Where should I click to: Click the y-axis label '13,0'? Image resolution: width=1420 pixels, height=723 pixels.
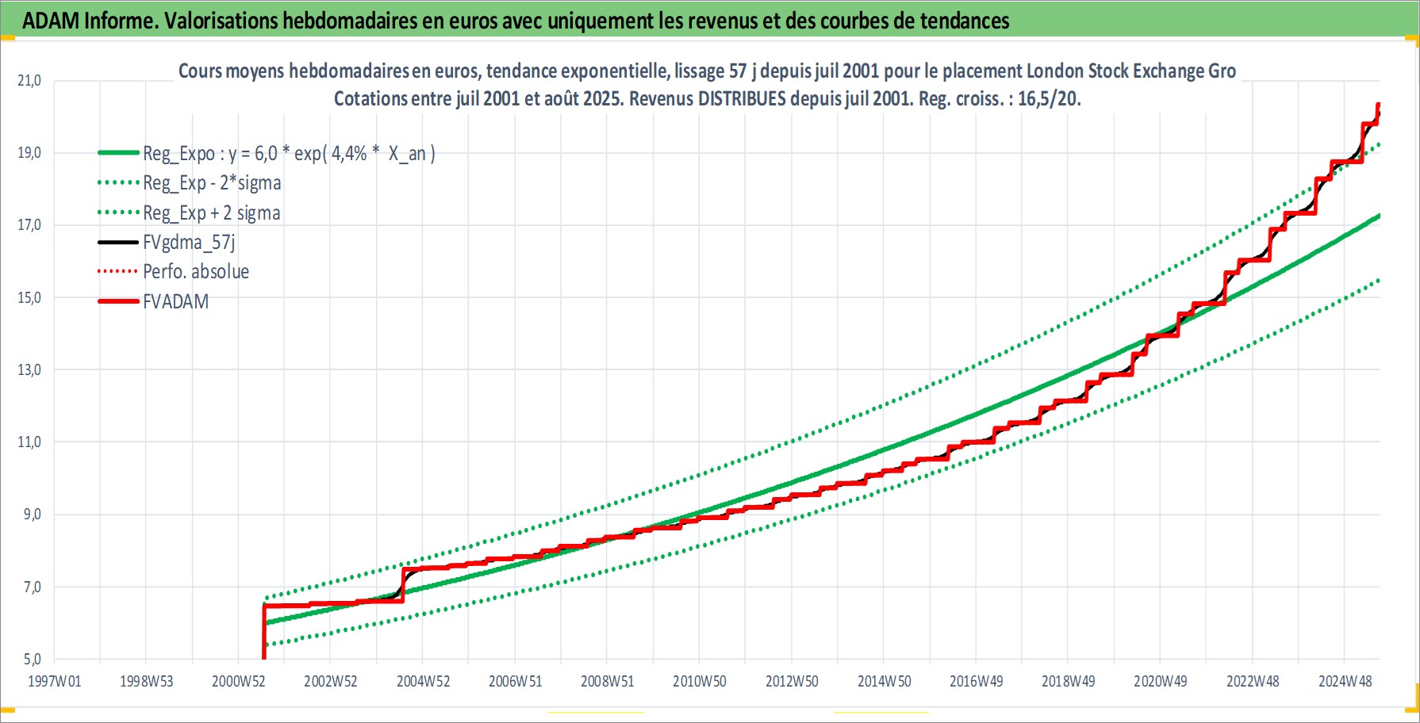click(29, 369)
